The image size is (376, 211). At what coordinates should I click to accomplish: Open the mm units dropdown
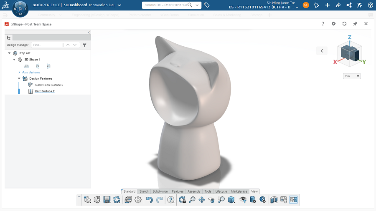coord(351,76)
